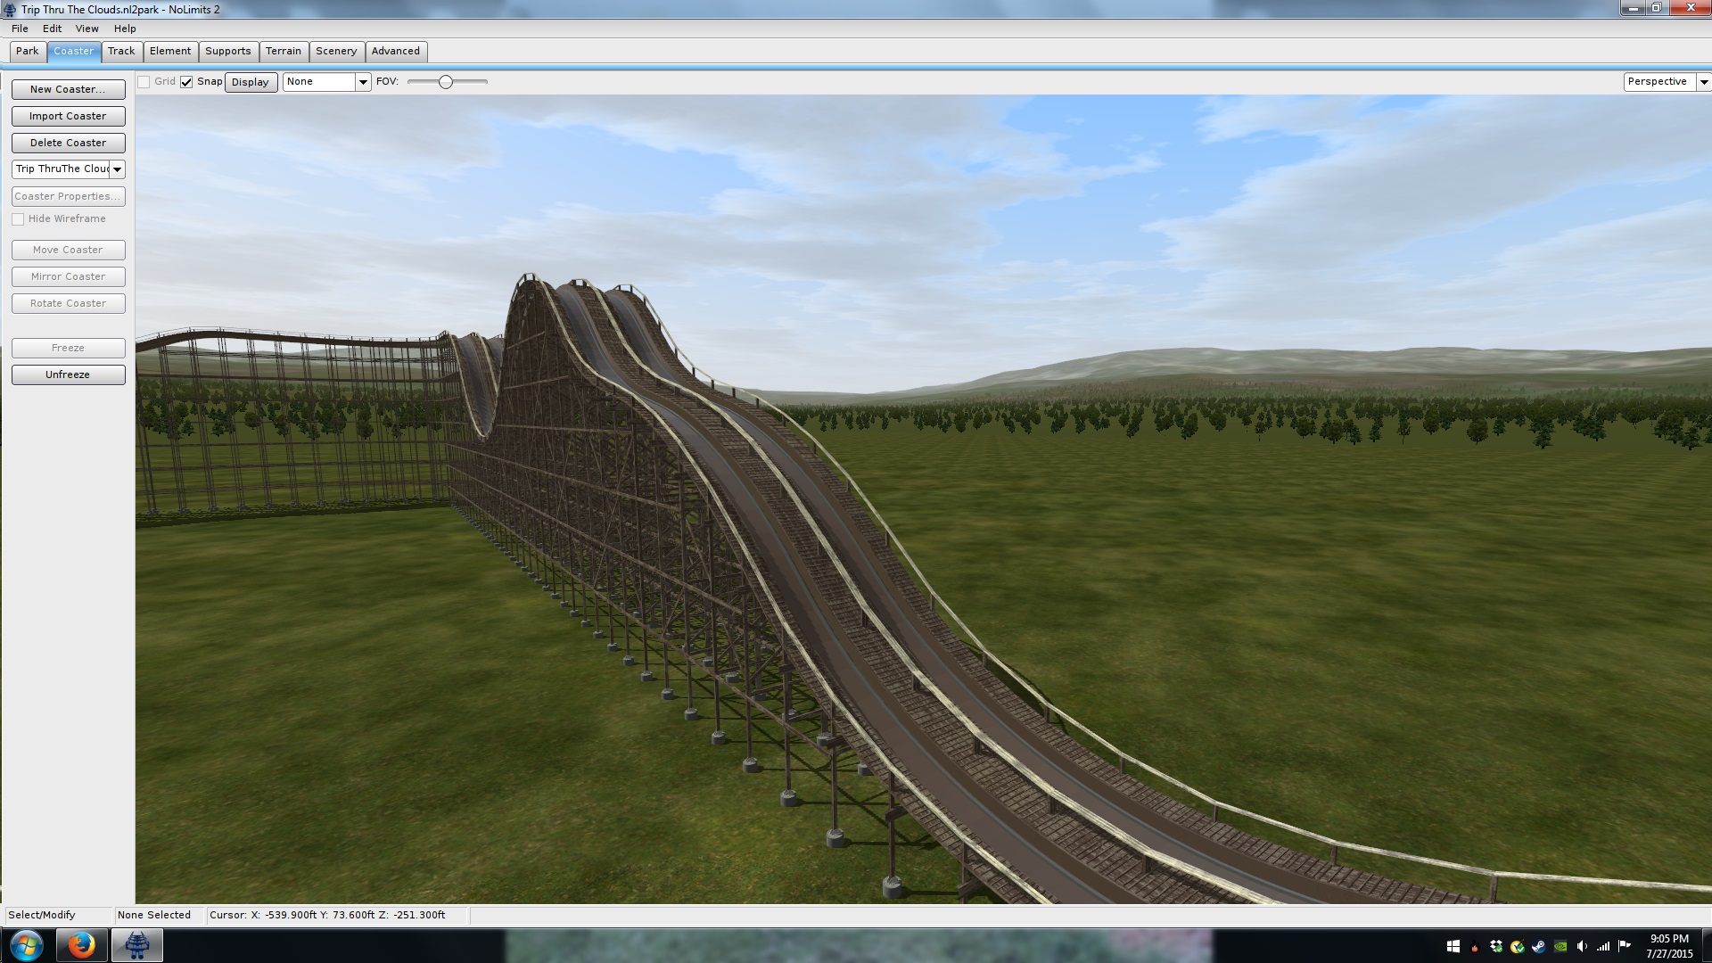Open the Windows Start orb
This screenshot has height=963, width=1712.
26,945
